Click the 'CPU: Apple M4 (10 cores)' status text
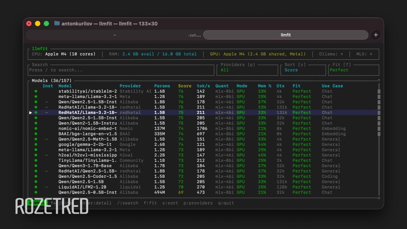 [x=64, y=54]
